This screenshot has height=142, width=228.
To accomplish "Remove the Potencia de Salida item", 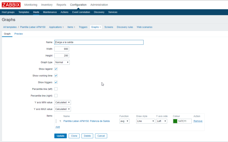I will 198,121.
